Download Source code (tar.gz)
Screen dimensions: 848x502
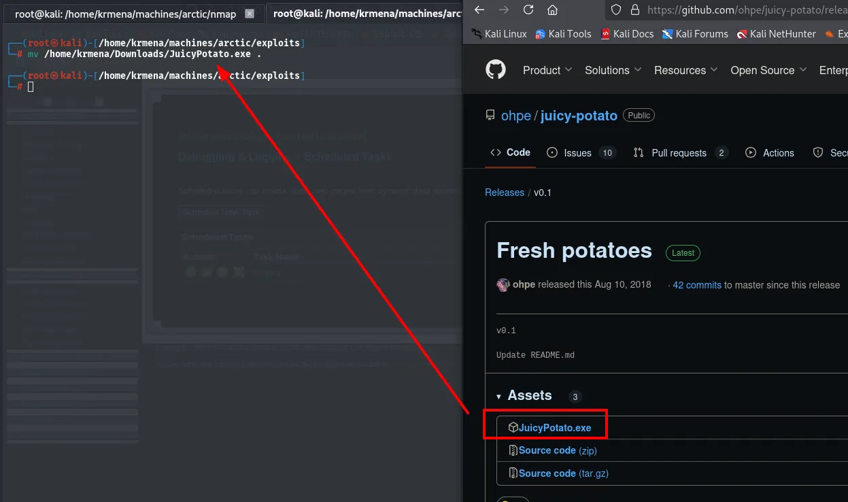(x=564, y=473)
